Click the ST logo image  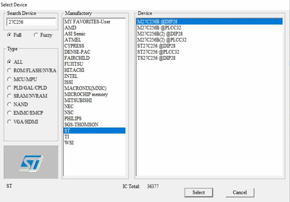(31, 162)
